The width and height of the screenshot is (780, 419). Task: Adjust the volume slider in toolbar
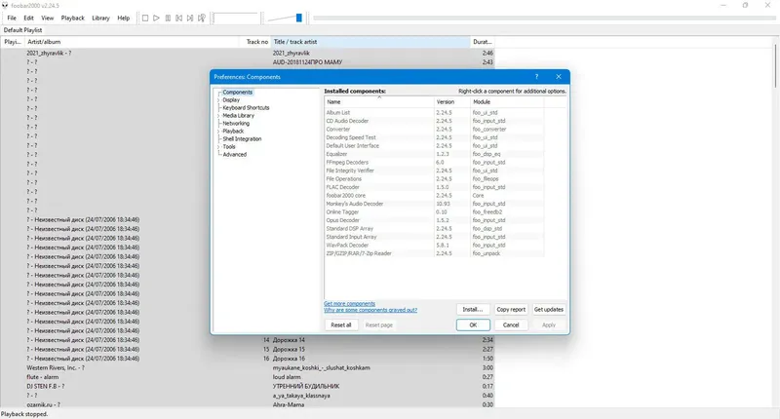[286, 18]
